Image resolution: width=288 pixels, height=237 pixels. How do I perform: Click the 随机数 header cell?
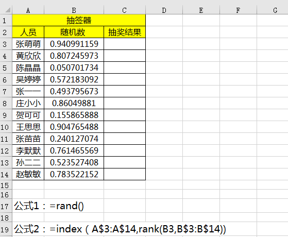pos(74,32)
